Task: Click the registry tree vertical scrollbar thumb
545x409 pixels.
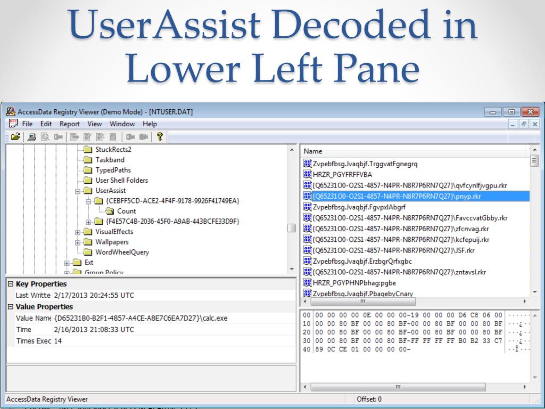Action: click(x=292, y=228)
